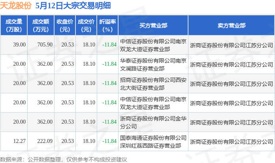Click the buyer 招商证券股份有限公司西安北大街证券营业部

pos(153,84)
